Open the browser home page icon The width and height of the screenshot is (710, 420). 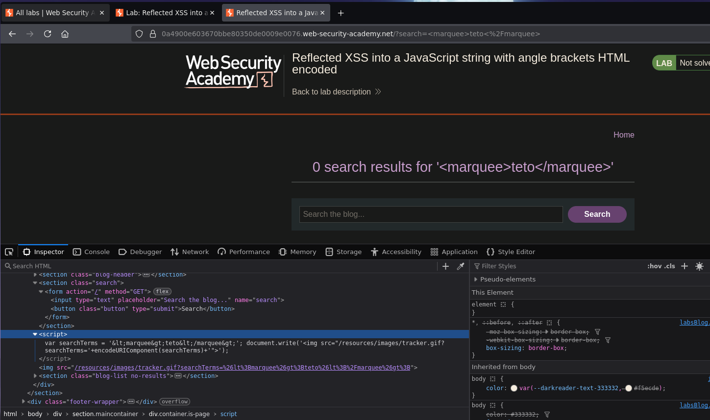click(x=65, y=34)
